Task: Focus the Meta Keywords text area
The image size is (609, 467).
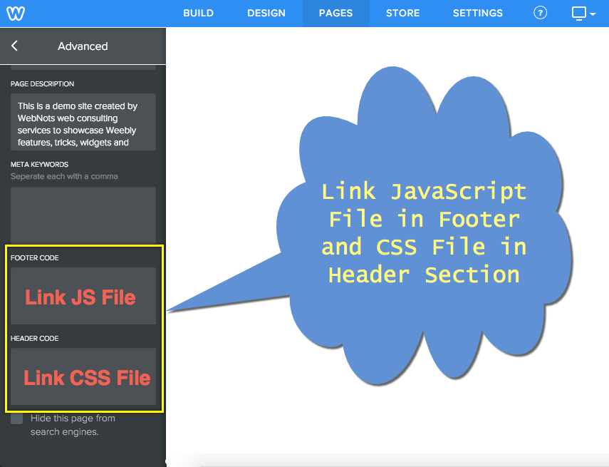Action: point(83,215)
